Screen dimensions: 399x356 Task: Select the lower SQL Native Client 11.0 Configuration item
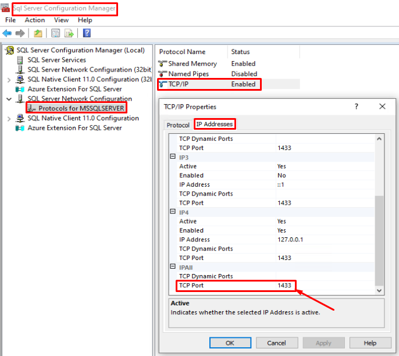[x=83, y=118]
